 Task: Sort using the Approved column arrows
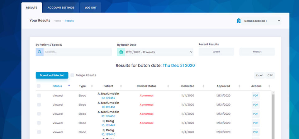(239, 86)
